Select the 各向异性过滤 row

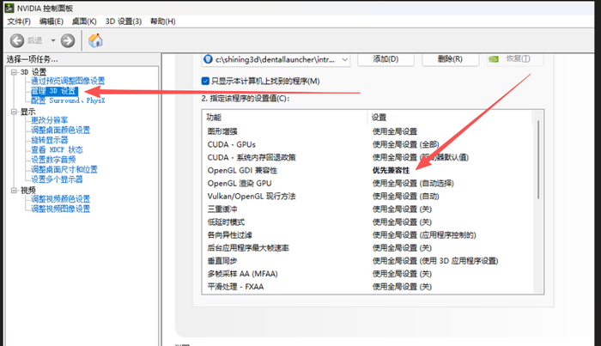[367, 235]
